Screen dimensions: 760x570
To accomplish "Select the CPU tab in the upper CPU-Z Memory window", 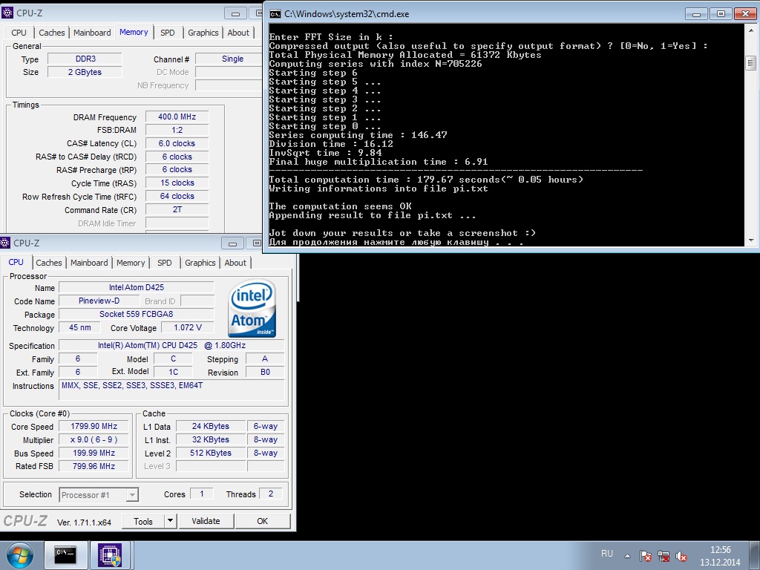I will pos(19,33).
